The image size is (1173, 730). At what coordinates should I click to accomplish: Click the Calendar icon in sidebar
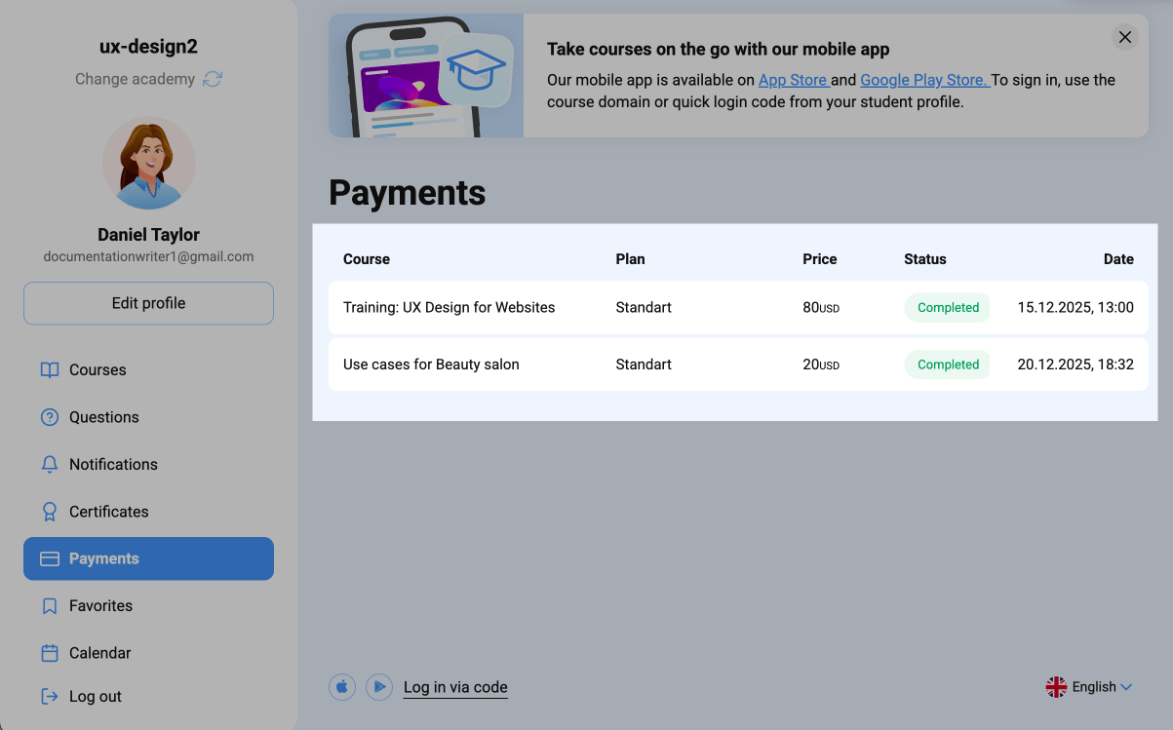[x=50, y=653]
